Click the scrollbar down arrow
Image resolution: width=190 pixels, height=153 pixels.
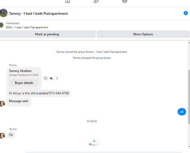point(189,147)
